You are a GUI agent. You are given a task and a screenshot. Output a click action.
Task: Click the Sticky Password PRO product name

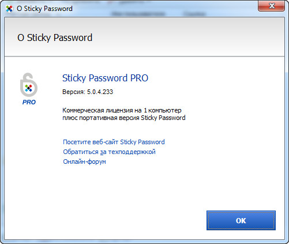(105, 78)
